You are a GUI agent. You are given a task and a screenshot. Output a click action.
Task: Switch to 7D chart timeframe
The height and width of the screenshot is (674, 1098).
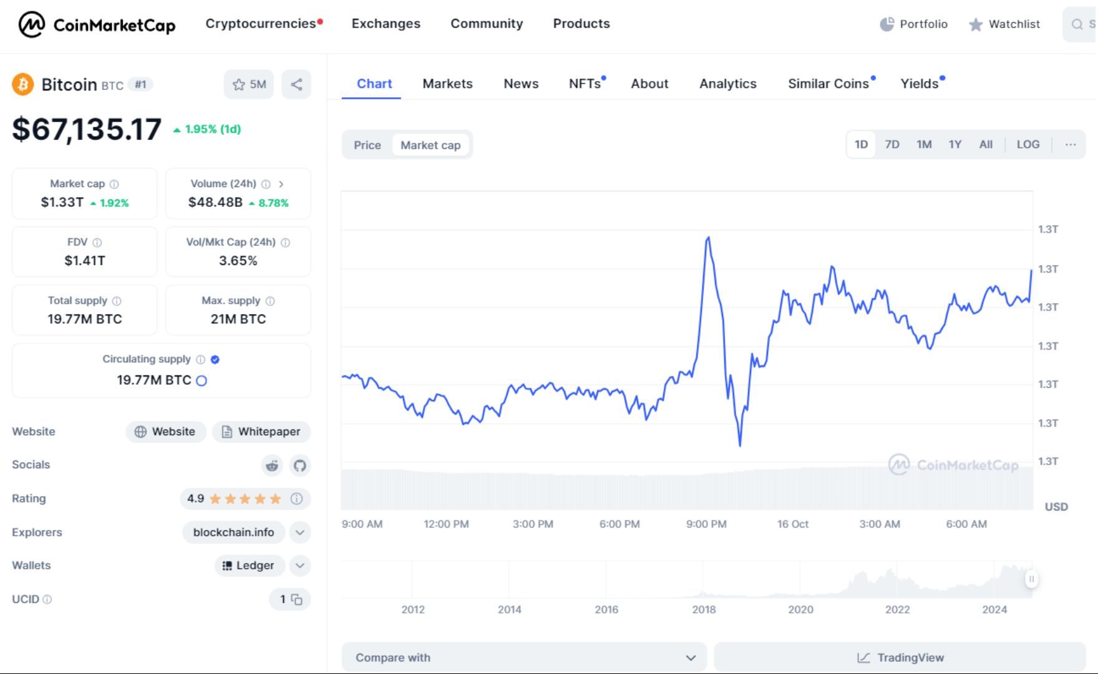click(x=892, y=144)
